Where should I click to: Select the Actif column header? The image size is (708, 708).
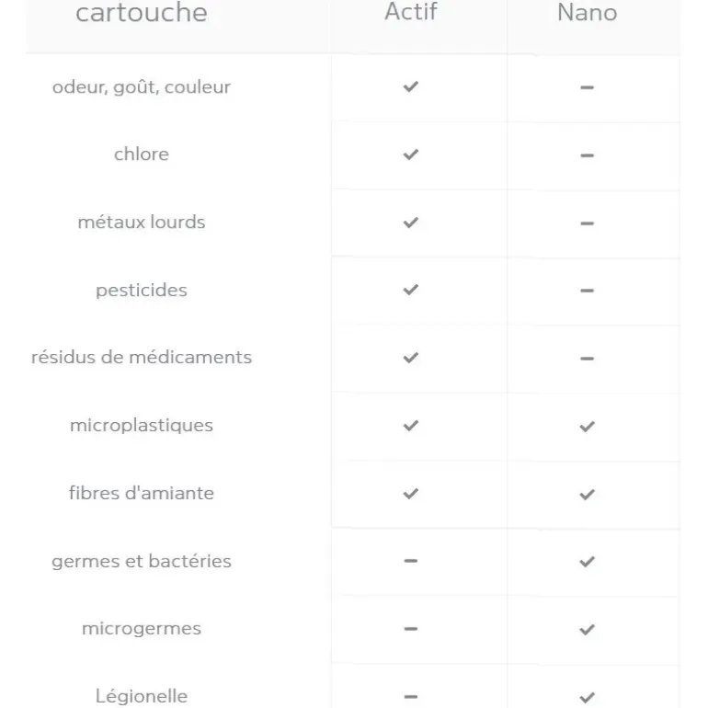[x=411, y=12]
